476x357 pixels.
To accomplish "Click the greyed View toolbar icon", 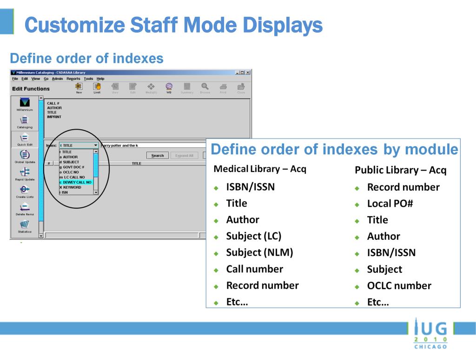I will (x=115, y=88).
